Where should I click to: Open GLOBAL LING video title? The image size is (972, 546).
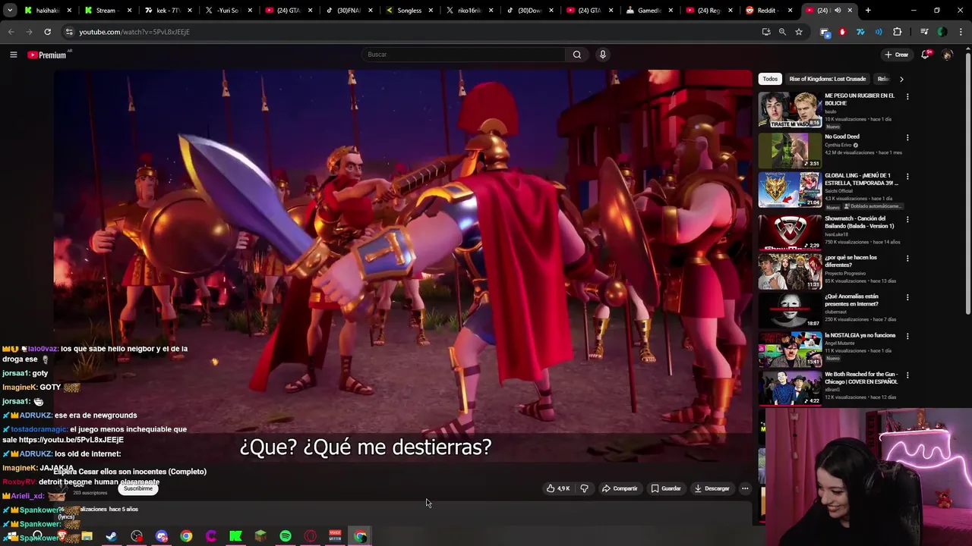(x=861, y=179)
